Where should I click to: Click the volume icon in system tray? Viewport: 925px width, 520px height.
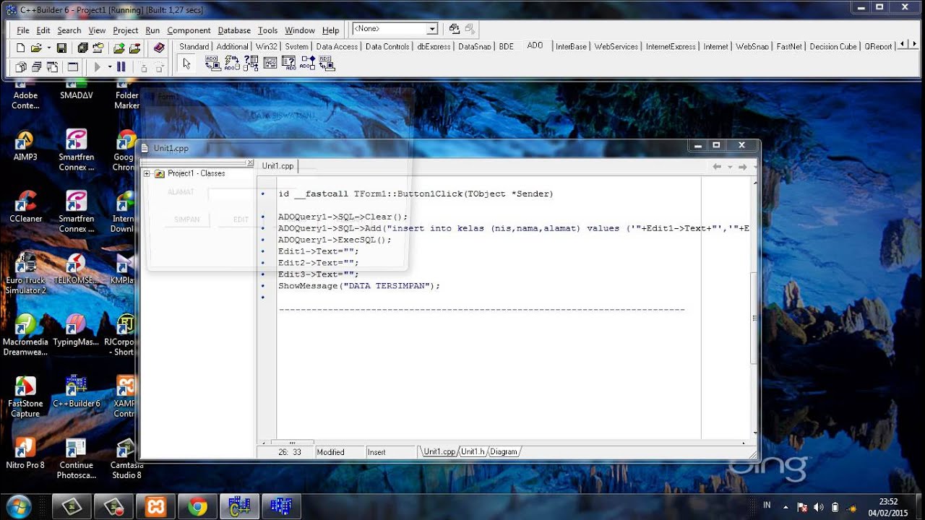point(818,507)
